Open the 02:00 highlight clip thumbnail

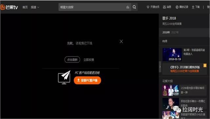point(171,90)
